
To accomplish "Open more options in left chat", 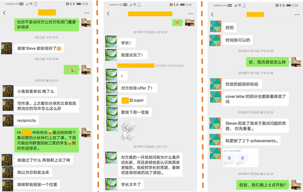I will pos(87,13).
